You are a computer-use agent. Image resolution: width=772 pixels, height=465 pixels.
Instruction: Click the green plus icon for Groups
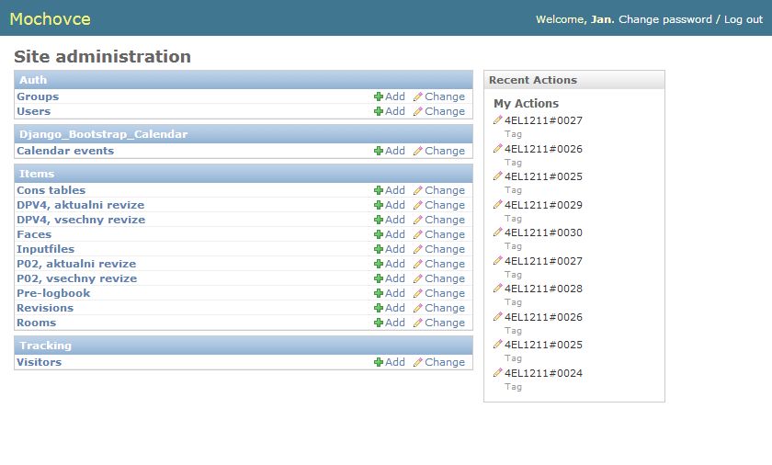pos(379,96)
